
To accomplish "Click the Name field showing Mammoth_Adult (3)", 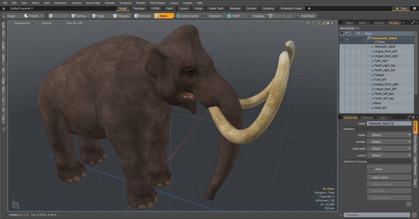I will (x=389, y=123).
